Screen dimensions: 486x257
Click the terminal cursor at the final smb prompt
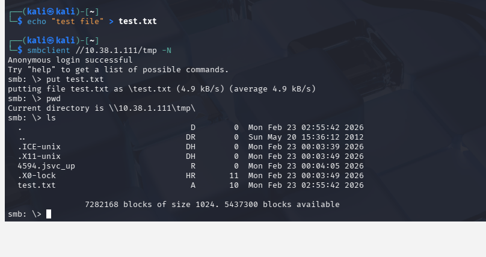point(49,214)
